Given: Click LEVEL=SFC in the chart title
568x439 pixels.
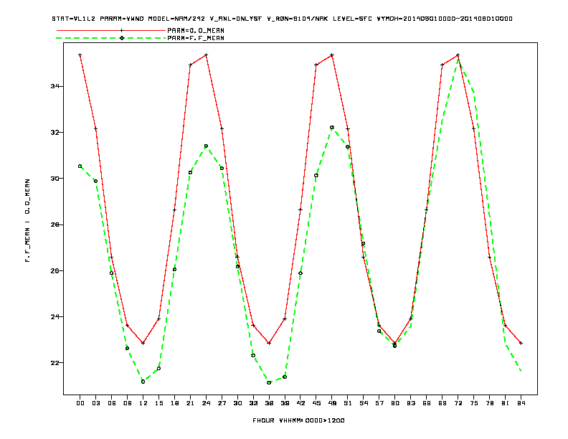Looking at the screenshot, I should [x=352, y=19].
